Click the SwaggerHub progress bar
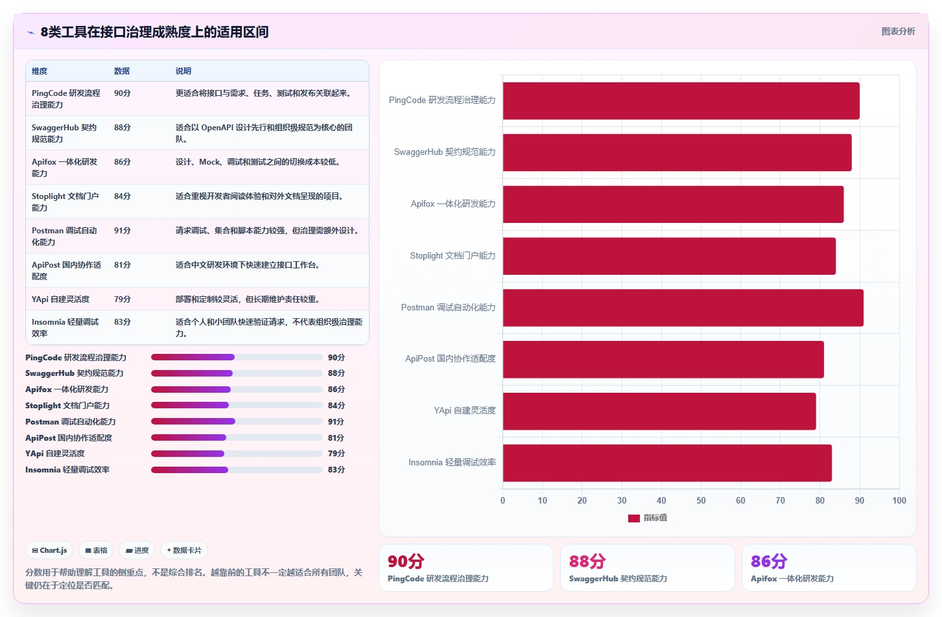This screenshot has height=617, width=942. coord(237,373)
